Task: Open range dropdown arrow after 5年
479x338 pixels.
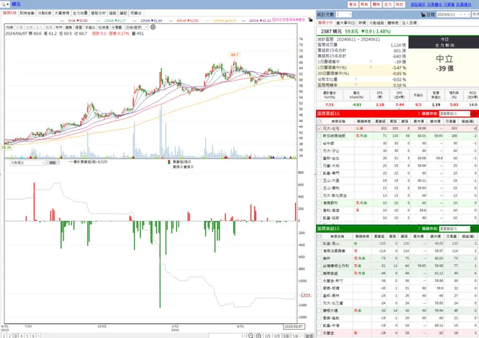Action: point(302,336)
